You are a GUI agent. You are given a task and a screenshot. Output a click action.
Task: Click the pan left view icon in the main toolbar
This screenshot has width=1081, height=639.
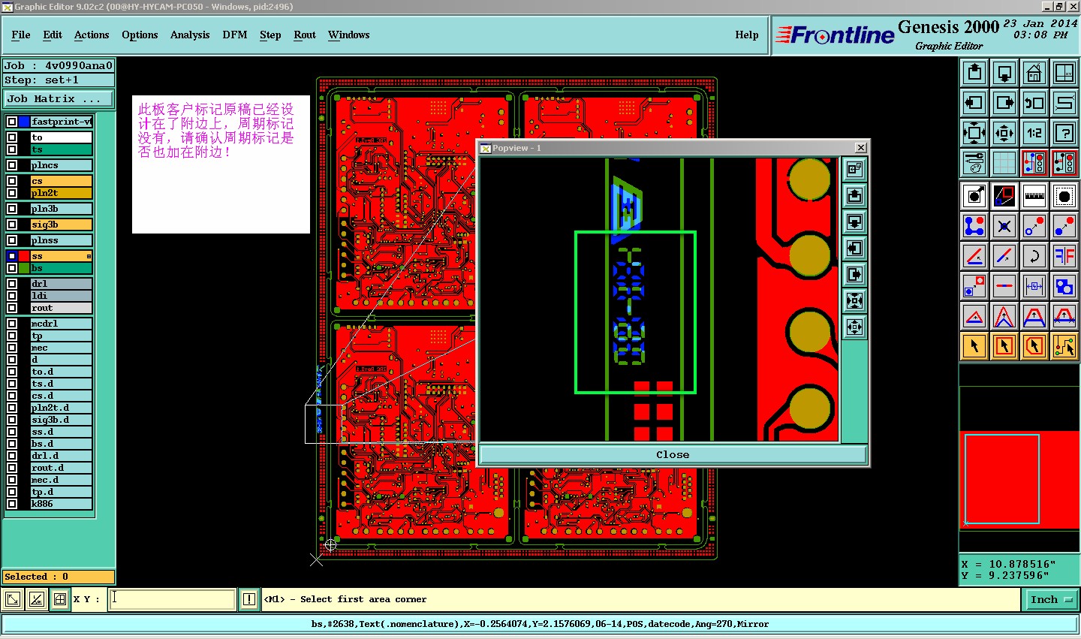point(974,103)
